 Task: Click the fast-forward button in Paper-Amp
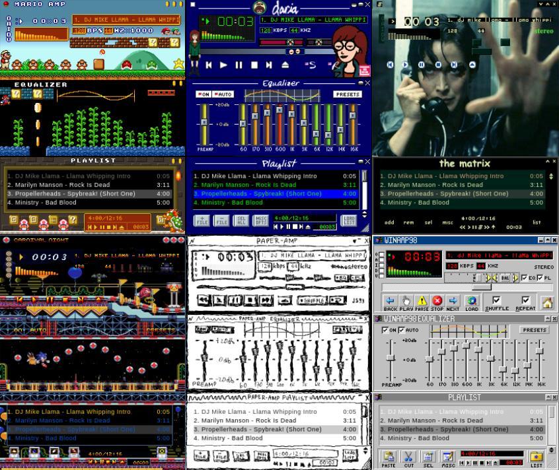point(266,300)
